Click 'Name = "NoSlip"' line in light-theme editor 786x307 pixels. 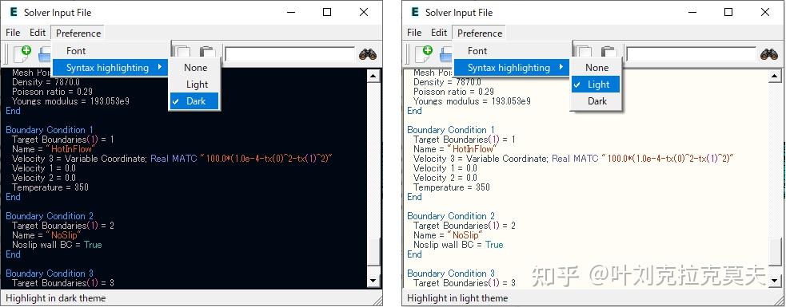pos(448,235)
